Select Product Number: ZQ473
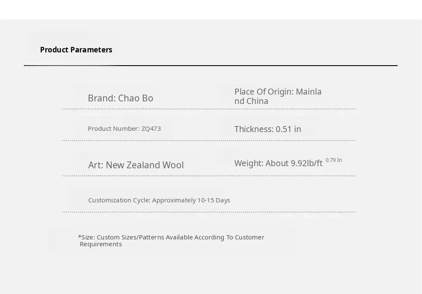The width and height of the screenshot is (422, 294). click(124, 129)
